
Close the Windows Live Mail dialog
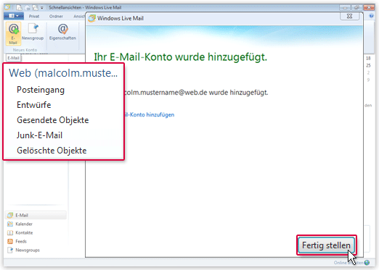tap(349, 16)
